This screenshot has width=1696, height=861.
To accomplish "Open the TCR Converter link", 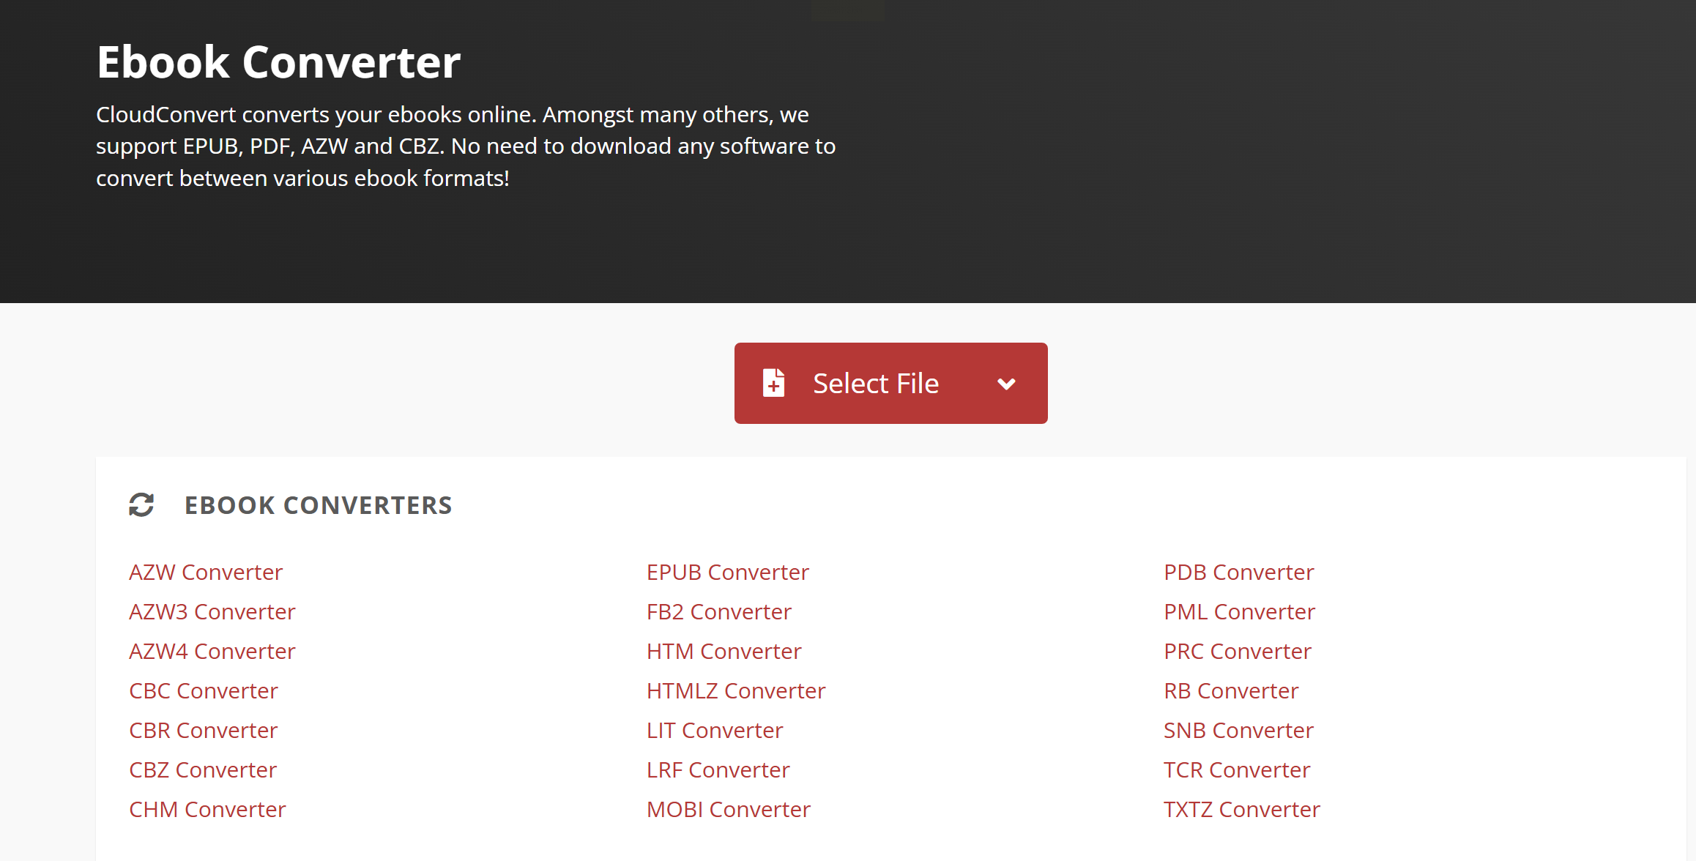I will point(1237,769).
